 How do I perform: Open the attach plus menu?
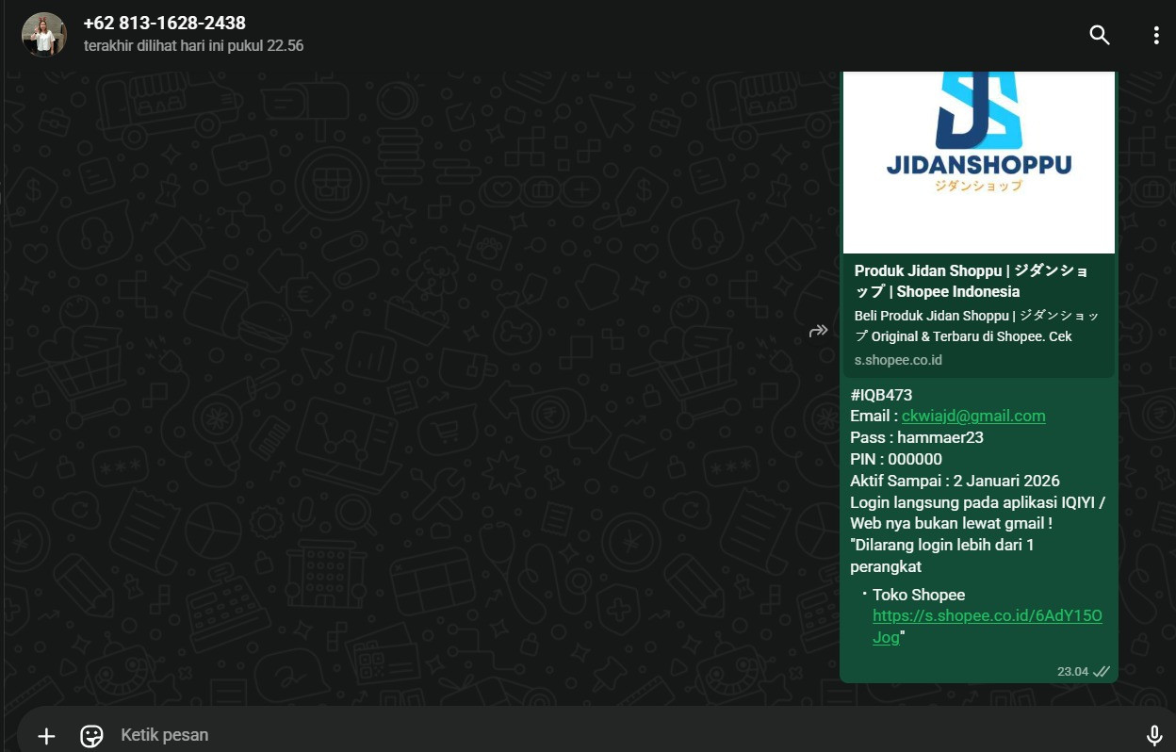click(46, 736)
